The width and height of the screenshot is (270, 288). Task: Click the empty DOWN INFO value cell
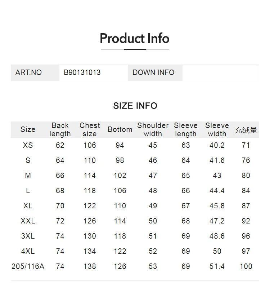pos(221,73)
